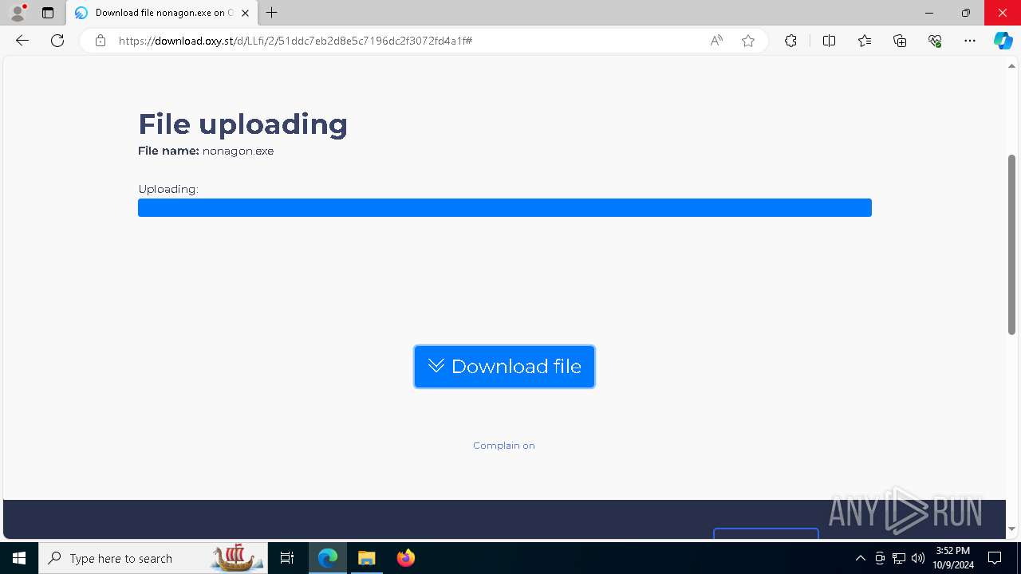This screenshot has width=1021, height=574.
Task: Open the tab actions menu icon
Action: (48, 13)
